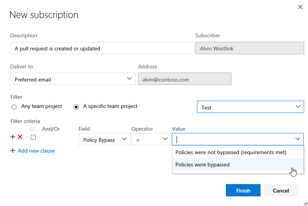
Task: Click the Description text field
Action: pos(102,48)
